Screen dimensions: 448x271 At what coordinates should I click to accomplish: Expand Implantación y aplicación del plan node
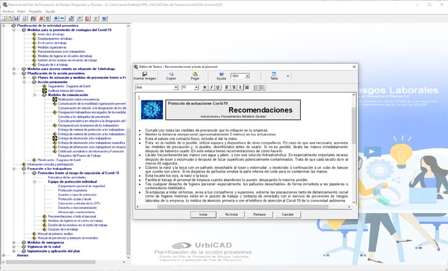point(13,251)
